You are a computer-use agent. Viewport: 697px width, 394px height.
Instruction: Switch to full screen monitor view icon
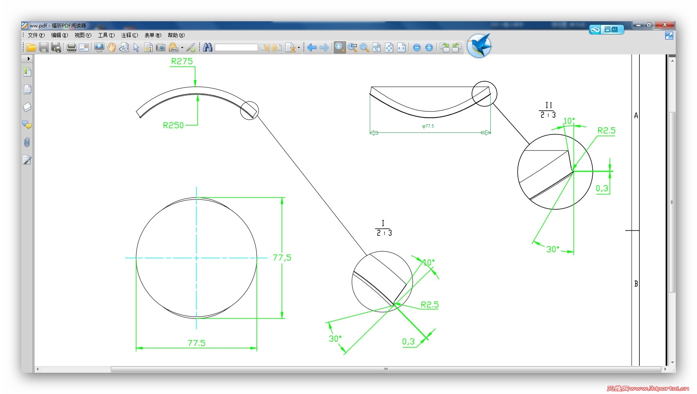(x=99, y=47)
